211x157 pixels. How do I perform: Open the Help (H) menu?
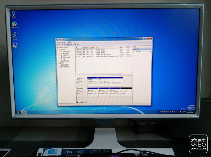(x=75, y=42)
